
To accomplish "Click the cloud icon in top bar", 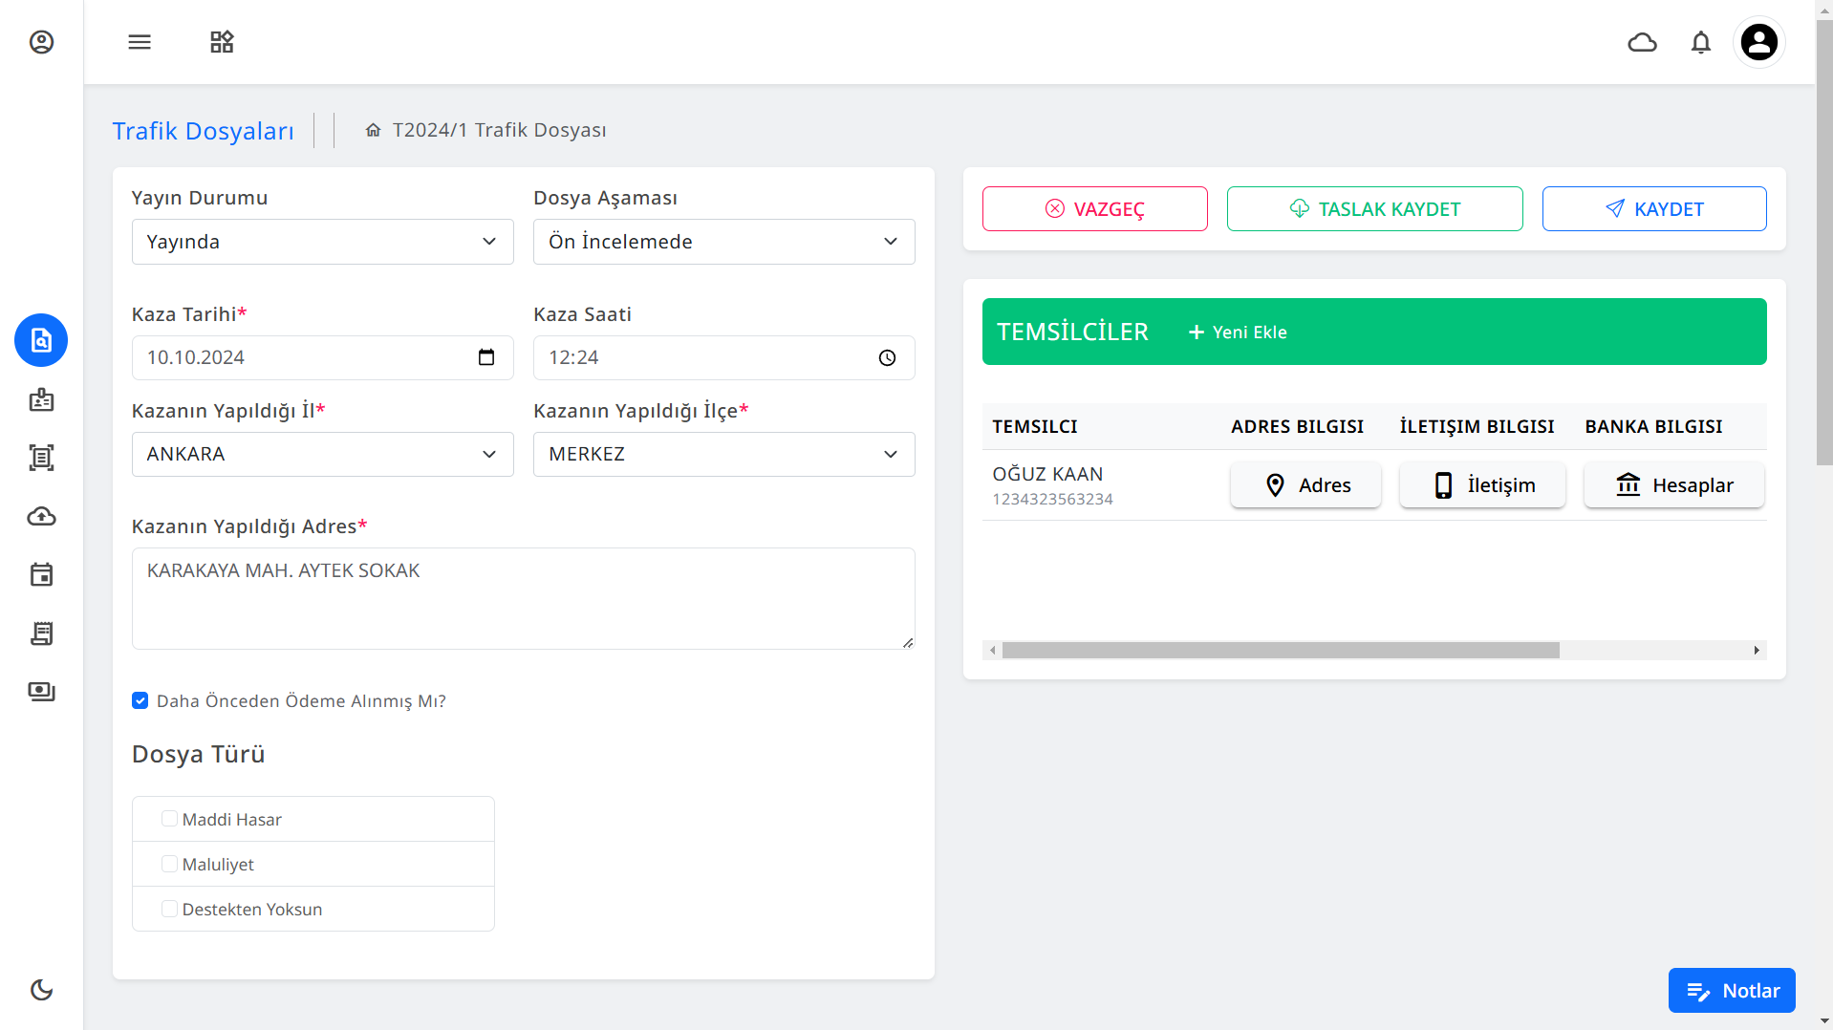I will click(x=1642, y=42).
